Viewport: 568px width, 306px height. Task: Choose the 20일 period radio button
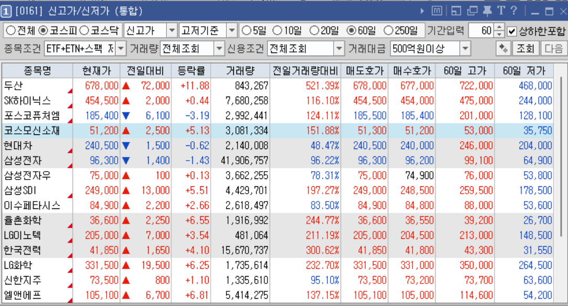(x=314, y=31)
